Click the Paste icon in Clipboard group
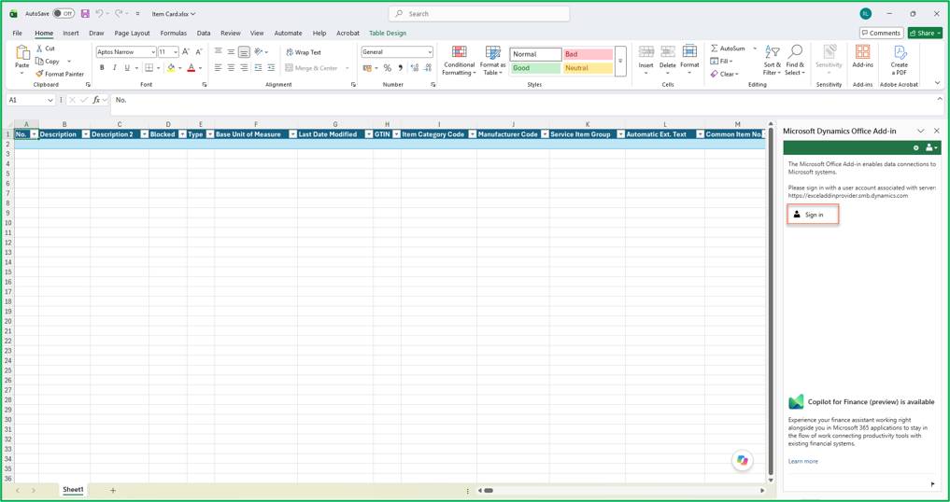 [22, 54]
